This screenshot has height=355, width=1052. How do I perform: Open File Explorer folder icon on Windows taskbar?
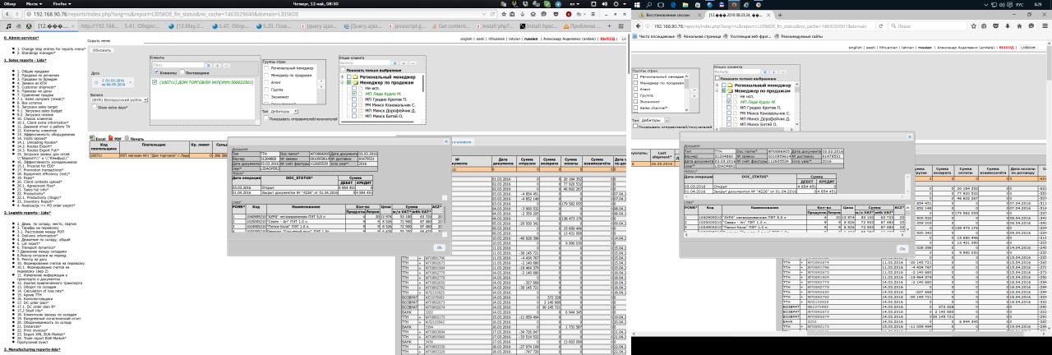(x=685, y=5)
